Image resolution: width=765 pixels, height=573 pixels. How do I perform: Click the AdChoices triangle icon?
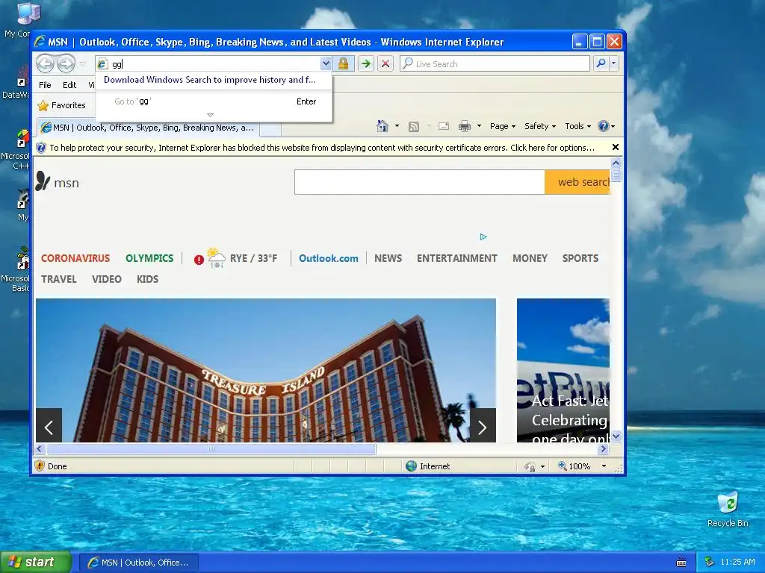pyautogui.click(x=483, y=237)
